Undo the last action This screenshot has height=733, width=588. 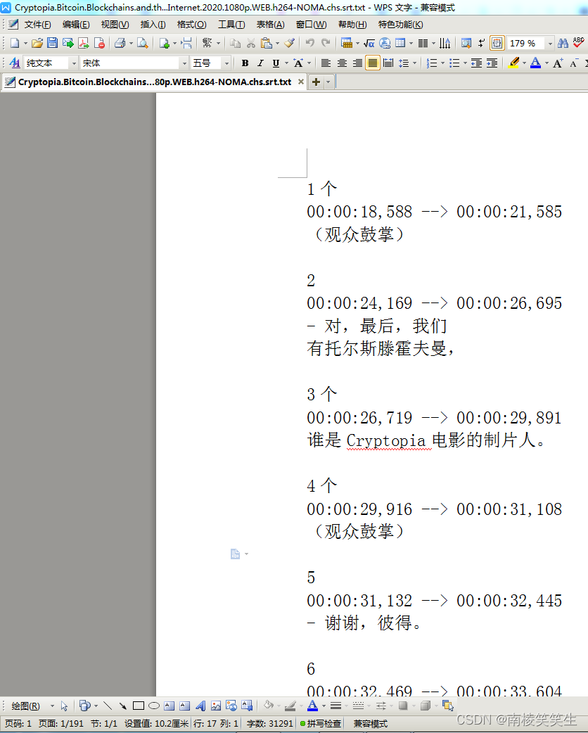pos(310,44)
